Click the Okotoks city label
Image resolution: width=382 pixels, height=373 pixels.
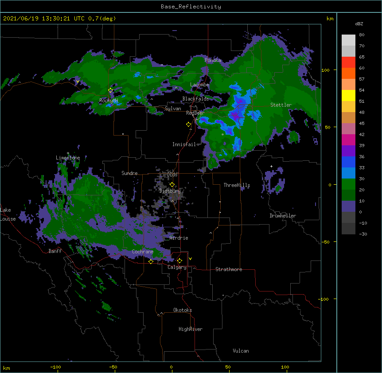point(183,310)
